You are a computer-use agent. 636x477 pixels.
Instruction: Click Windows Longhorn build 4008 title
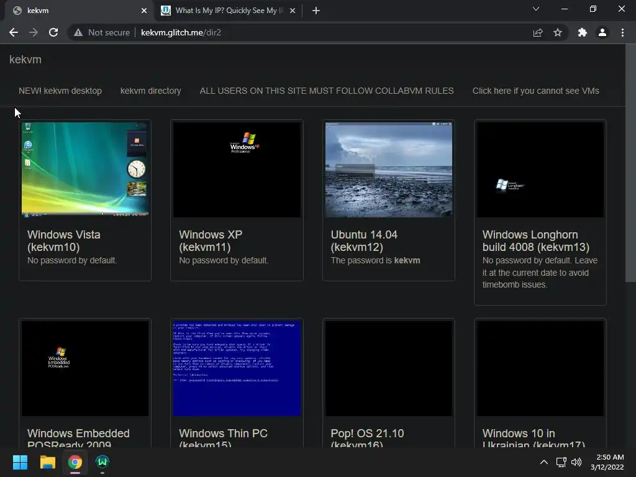coord(536,241)
